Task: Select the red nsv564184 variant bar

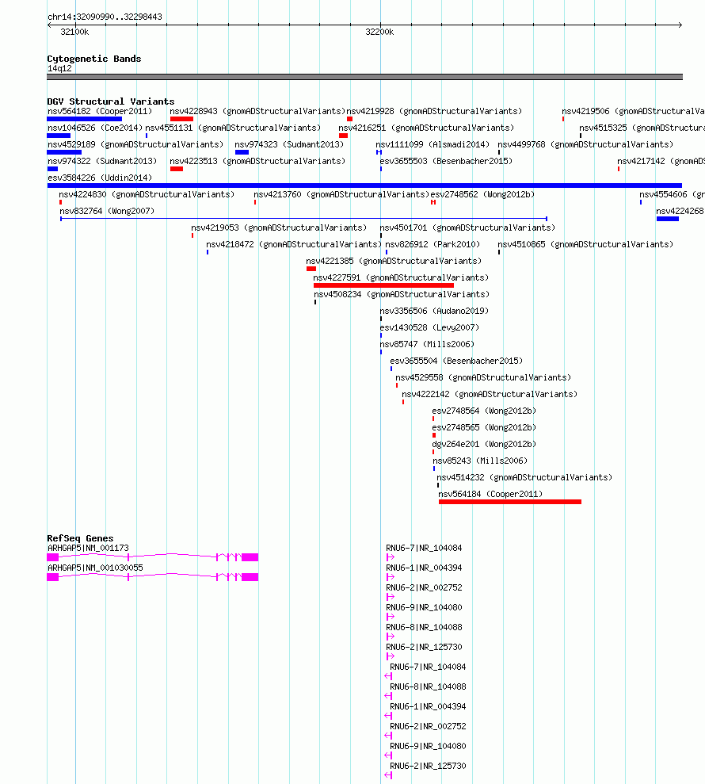Action: coord(510,502)
